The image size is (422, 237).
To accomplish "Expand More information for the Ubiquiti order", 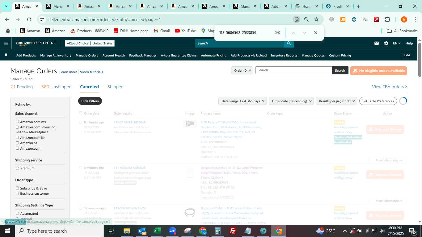I will [389, 201].
